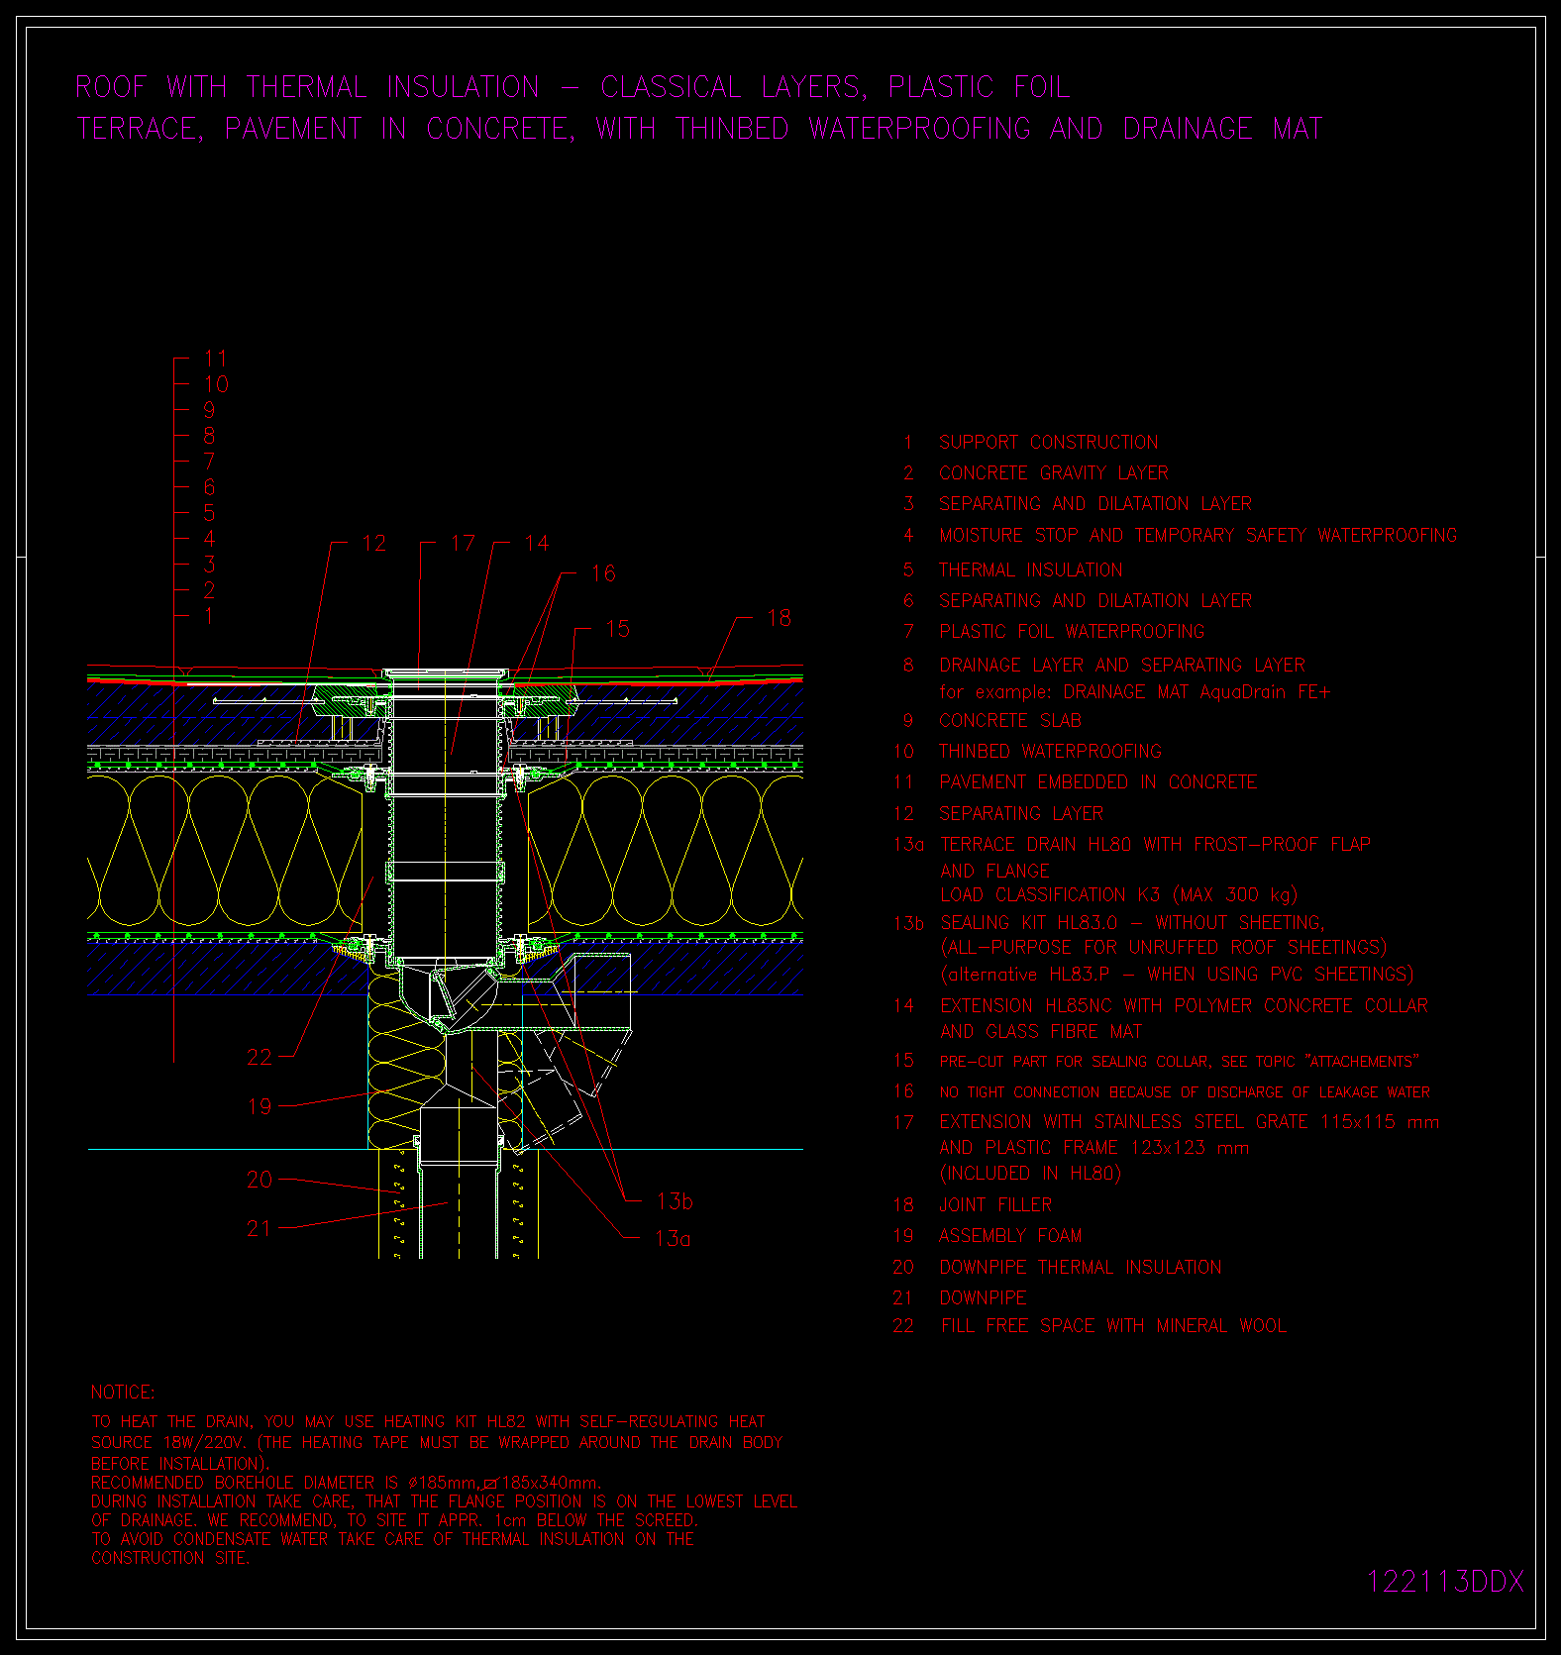Image resolution: width=1561 pixels, height=1655 pixels.
Task: Click text 'DRAINAGE MAT AquaDrain FE+'
Action: (x=1197, y=692)
